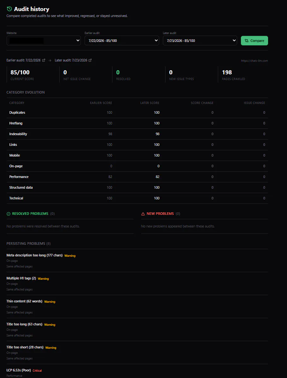
Task: Click the 85/100 current score value
Action: (20, 72)
